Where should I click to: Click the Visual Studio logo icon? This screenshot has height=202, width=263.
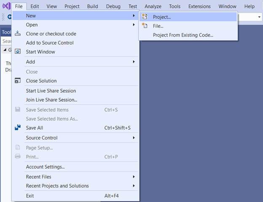6,6
